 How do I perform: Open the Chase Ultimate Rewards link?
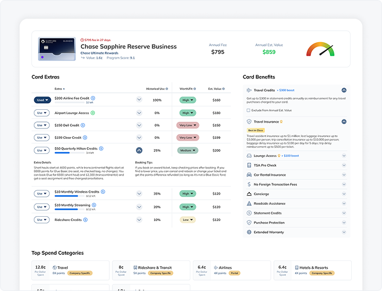pyautogui.click(x=100, y=53)
